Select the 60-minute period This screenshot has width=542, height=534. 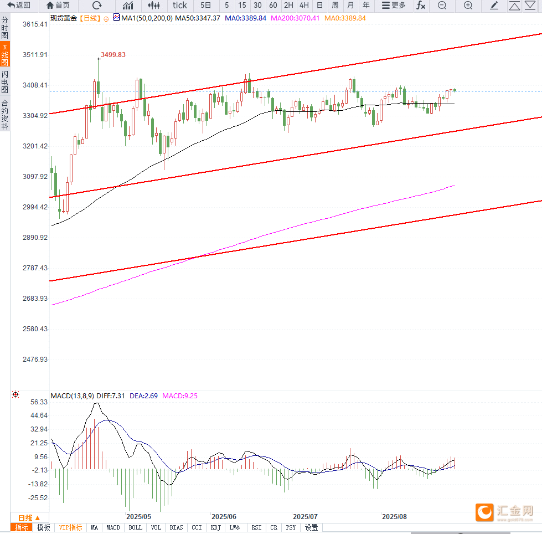pos(273,5)
